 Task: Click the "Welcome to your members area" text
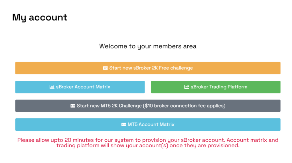click(x=148, y=46)
